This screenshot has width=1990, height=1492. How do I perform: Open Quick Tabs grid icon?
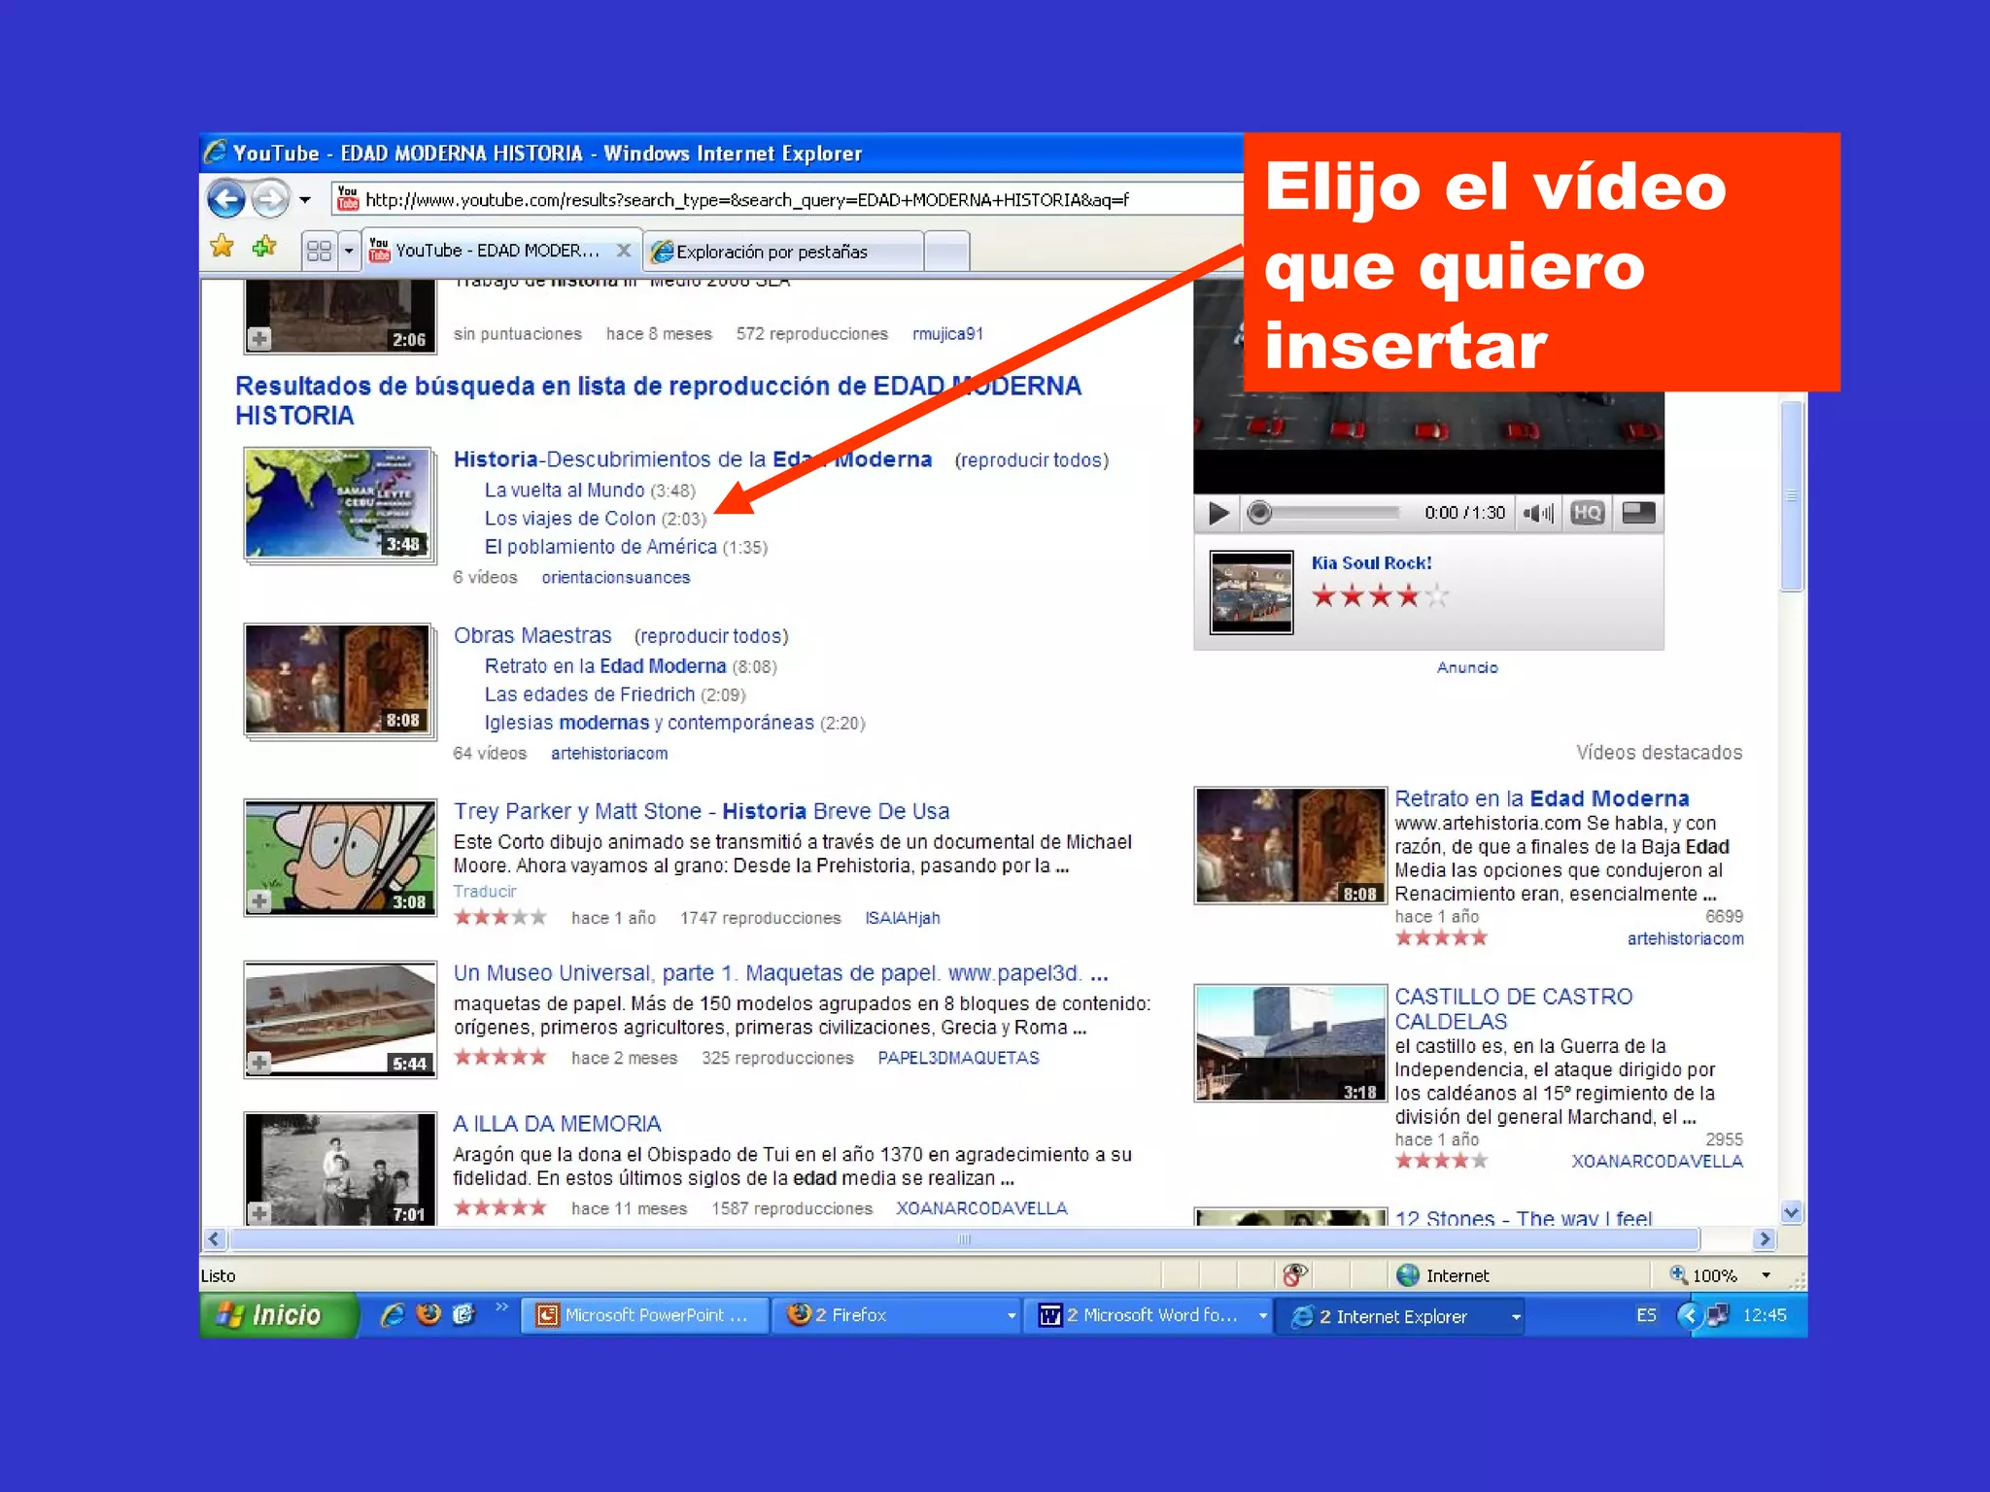[319, 252]
